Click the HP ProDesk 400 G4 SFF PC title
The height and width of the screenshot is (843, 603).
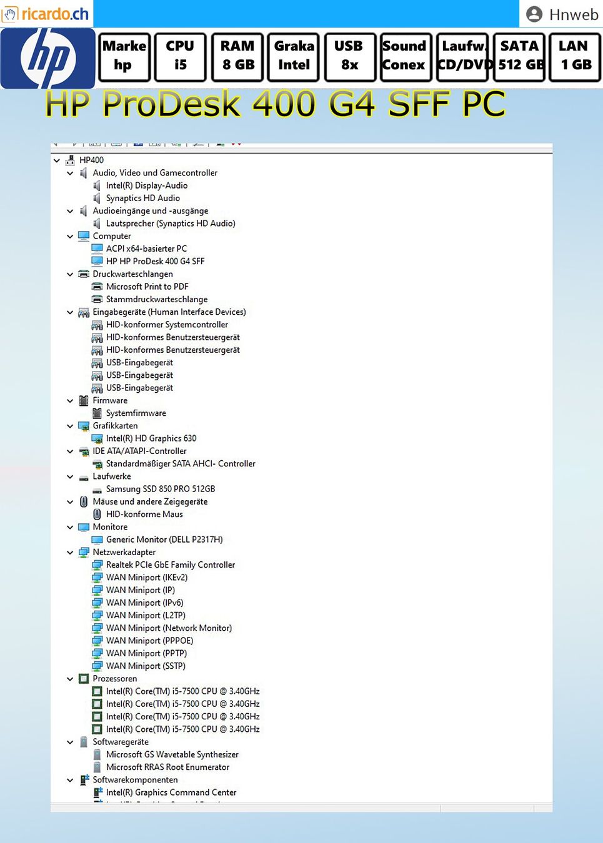(x=276, y=104)
